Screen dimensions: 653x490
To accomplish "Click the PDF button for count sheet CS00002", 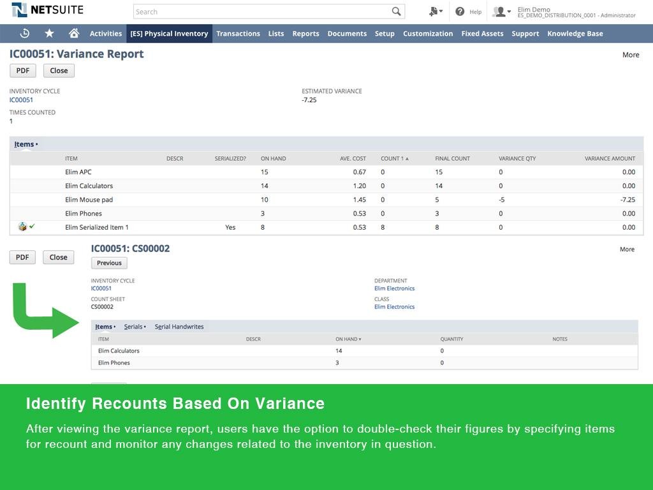I will click(x=22, y=257).
